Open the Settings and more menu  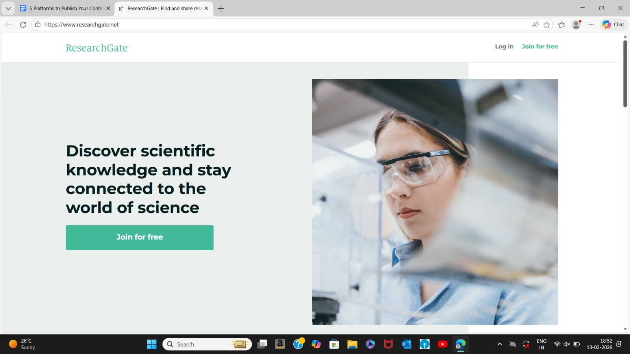591,24
